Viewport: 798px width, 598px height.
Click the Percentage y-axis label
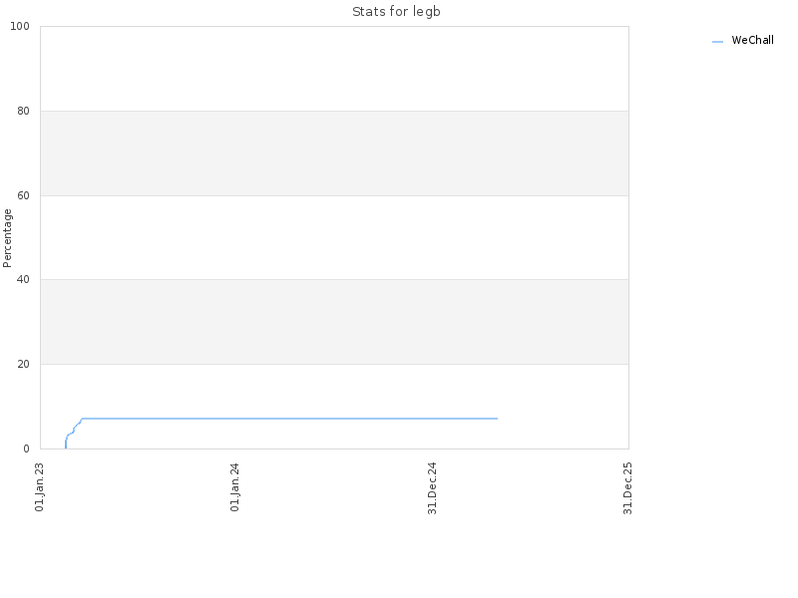pyautogui.click(x=7, y=238)
